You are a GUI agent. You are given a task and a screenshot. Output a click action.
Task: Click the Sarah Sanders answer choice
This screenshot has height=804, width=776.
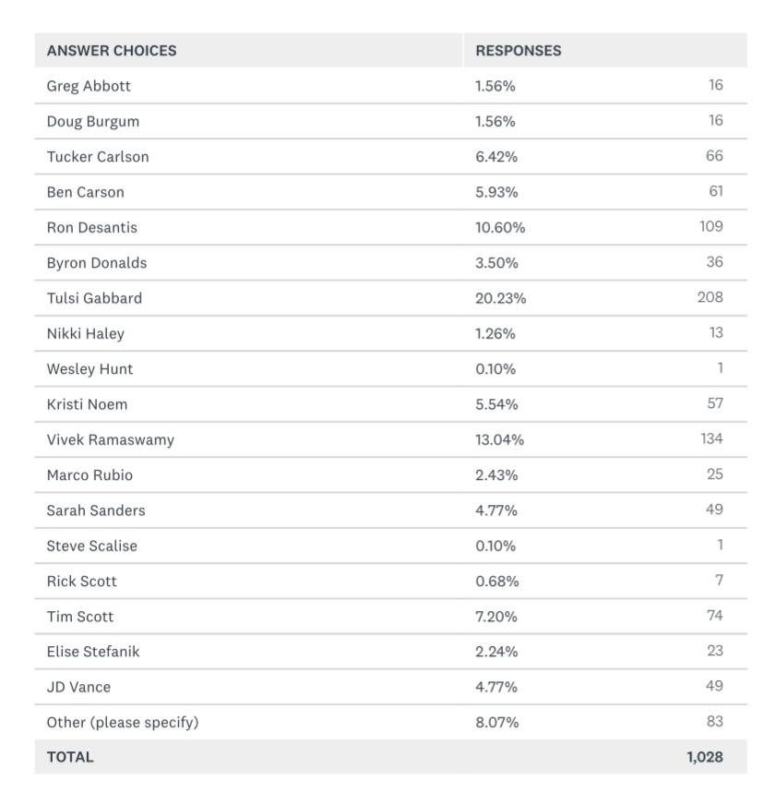(96, 510)
